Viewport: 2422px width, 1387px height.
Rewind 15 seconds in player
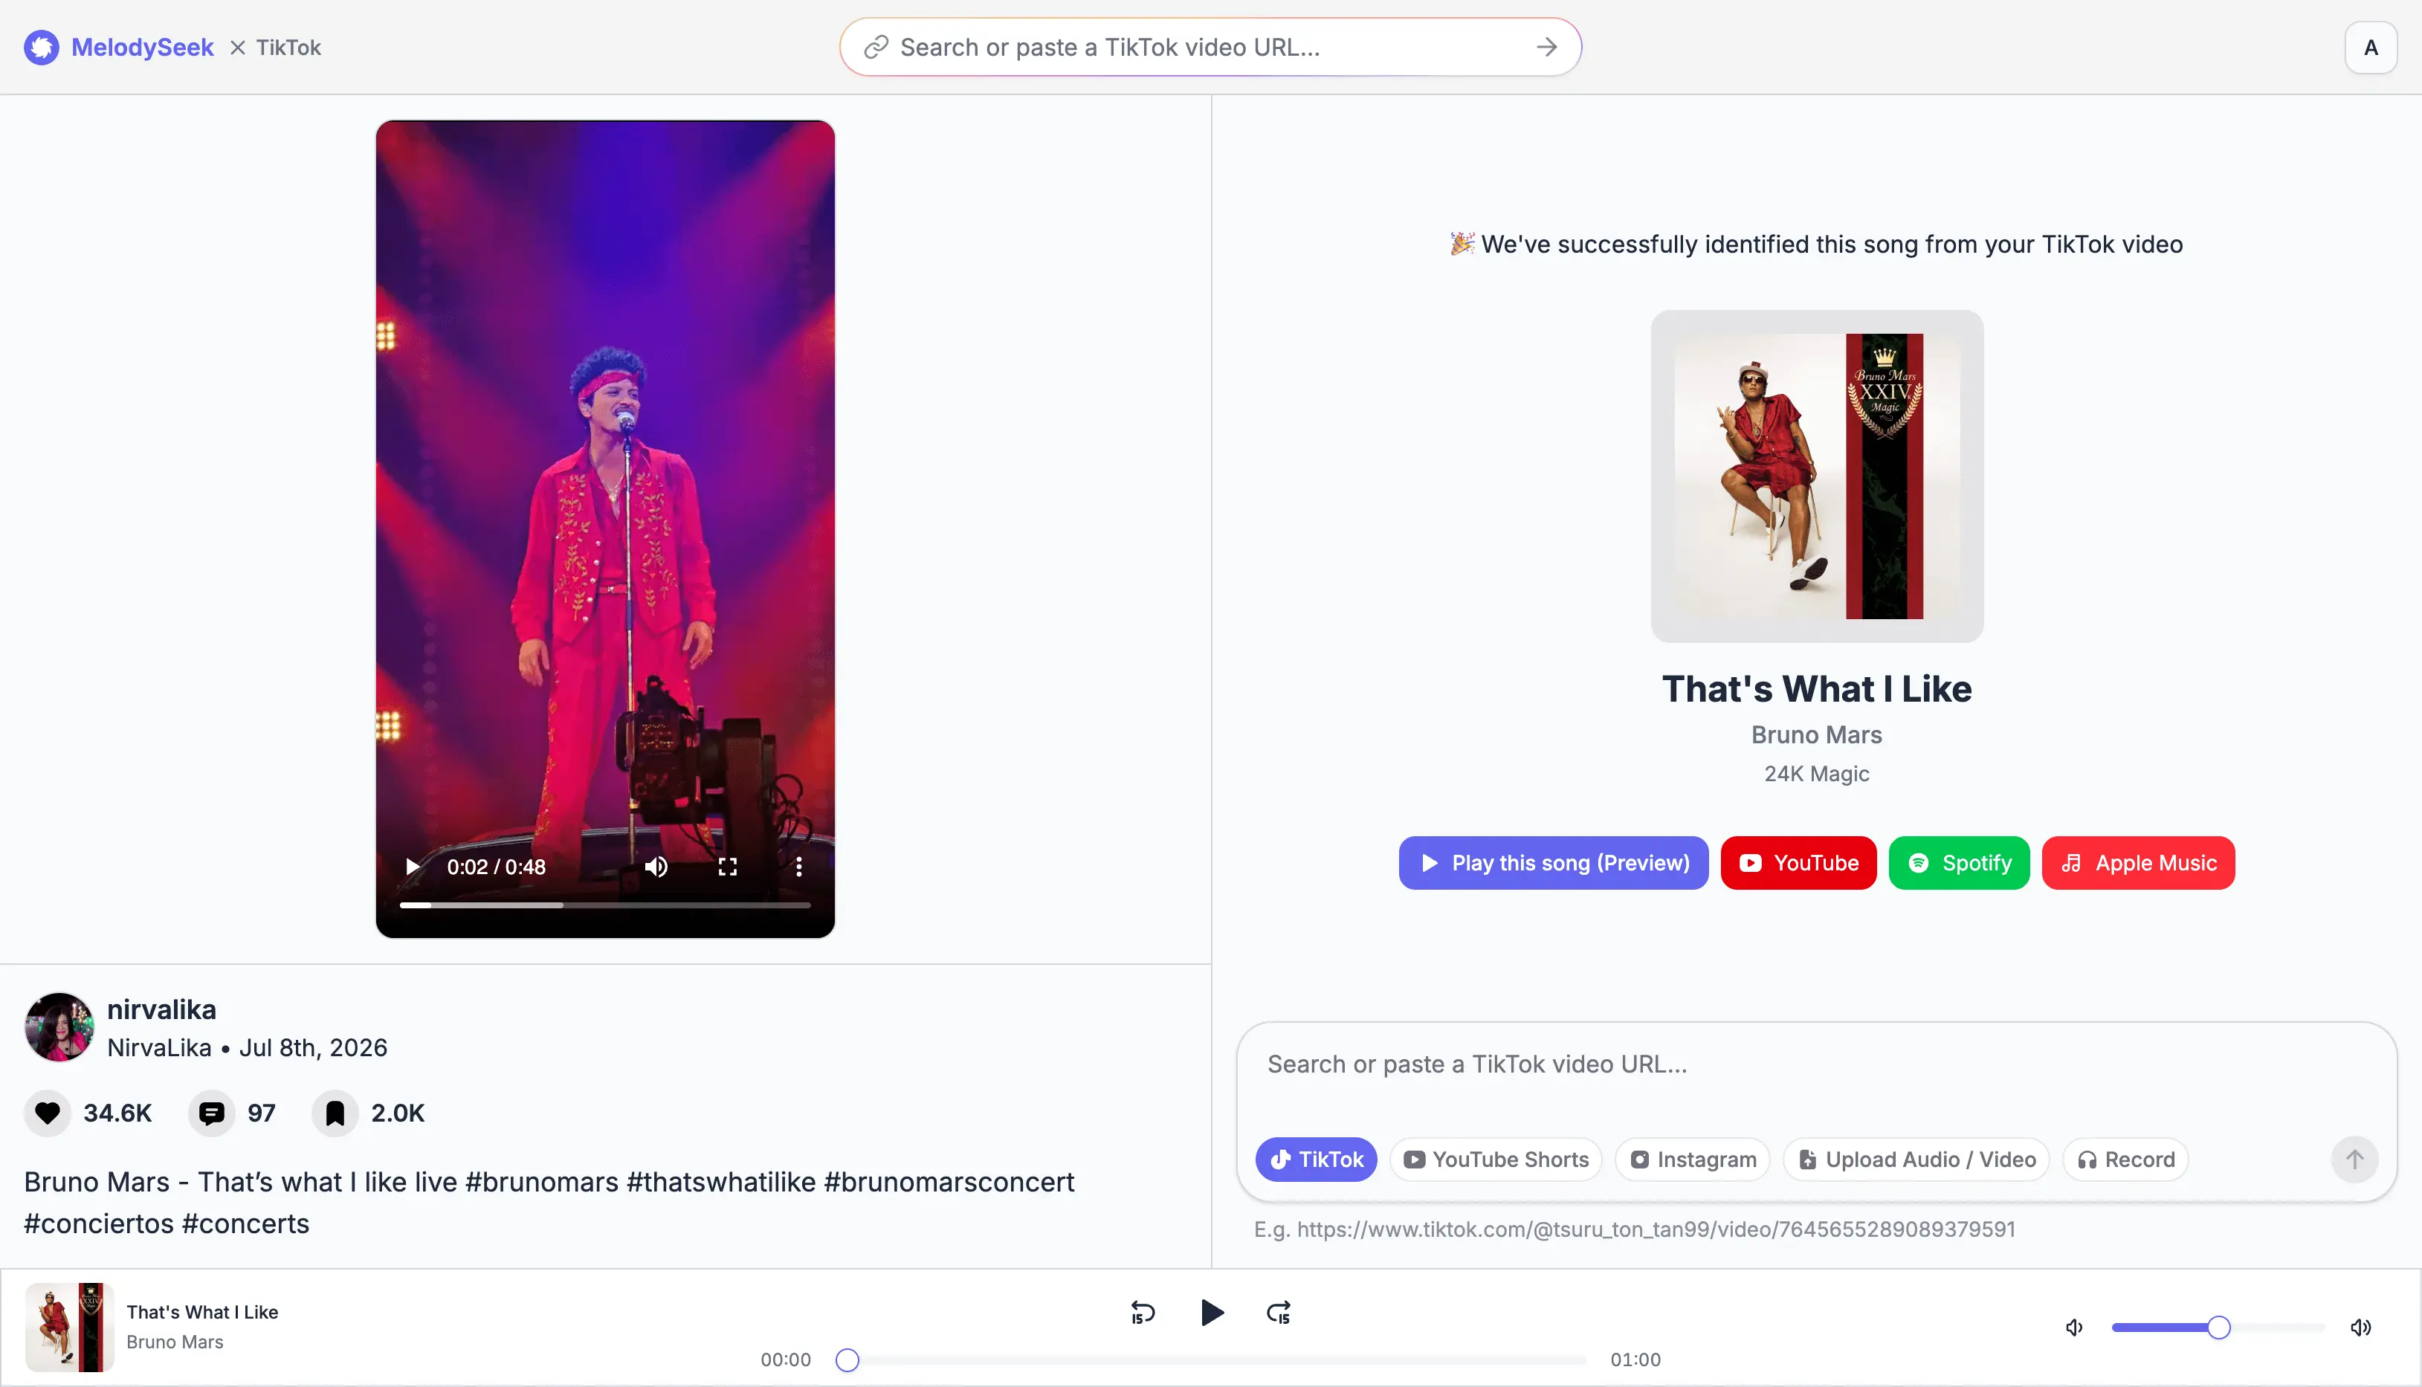[1143, 1313]
